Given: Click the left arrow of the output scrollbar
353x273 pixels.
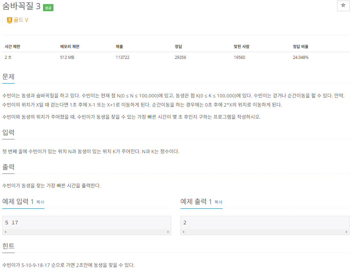Looking at the screenshot, I should [183, 232].
